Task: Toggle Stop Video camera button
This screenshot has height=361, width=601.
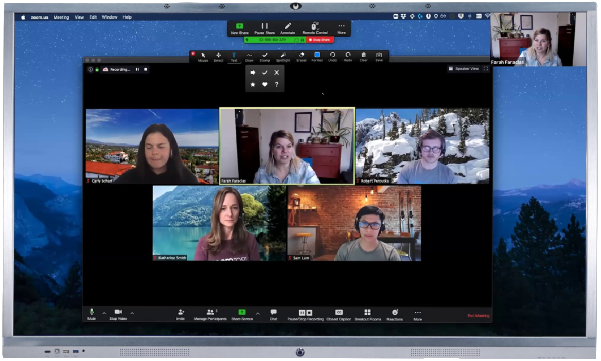Action: click(118, 313)
